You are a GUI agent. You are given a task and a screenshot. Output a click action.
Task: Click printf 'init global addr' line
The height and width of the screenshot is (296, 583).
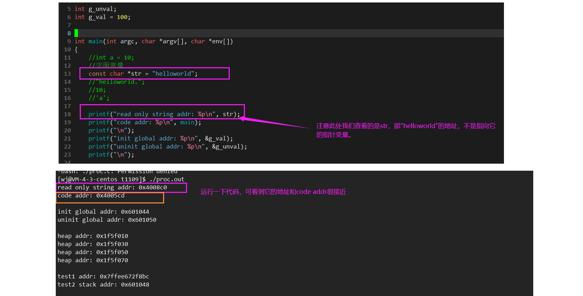click(161, 139)
